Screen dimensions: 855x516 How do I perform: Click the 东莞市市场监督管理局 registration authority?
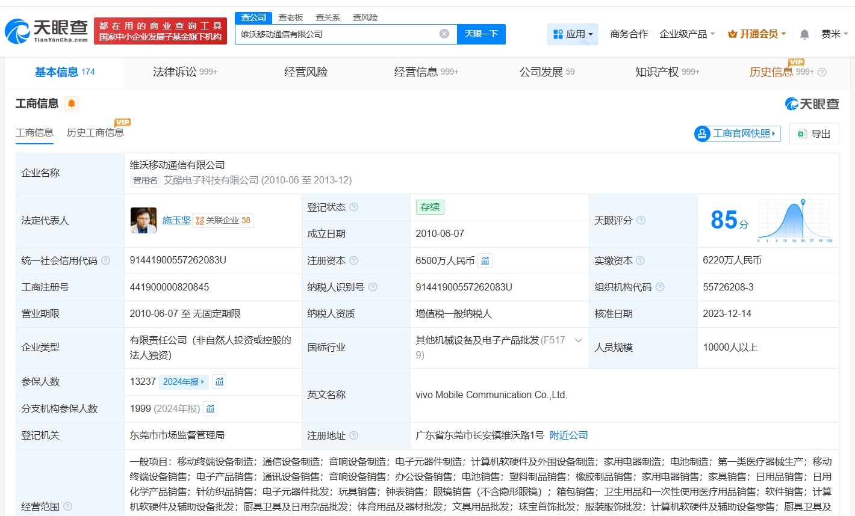(177, 435)
